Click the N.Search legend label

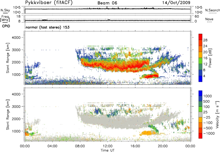[212, 10]
